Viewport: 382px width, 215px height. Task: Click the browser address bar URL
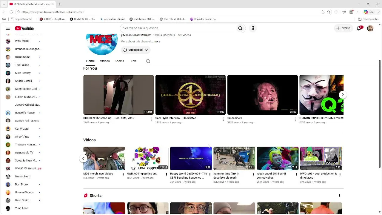(53, 12)
